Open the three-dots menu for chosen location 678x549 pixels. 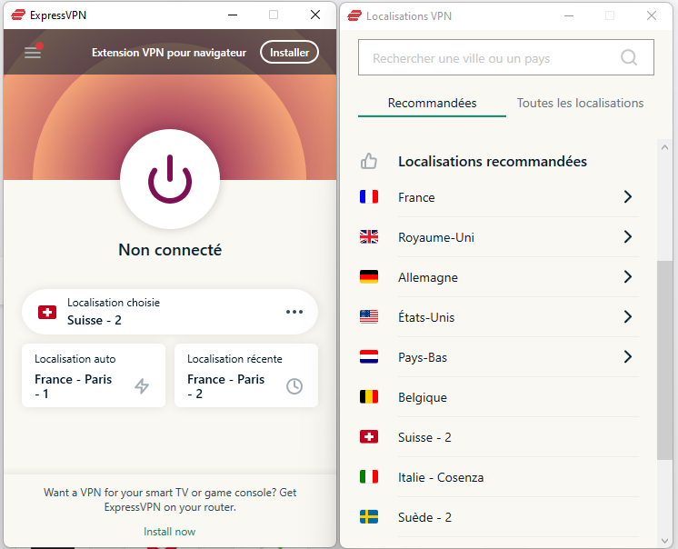(x=294, y=312)
